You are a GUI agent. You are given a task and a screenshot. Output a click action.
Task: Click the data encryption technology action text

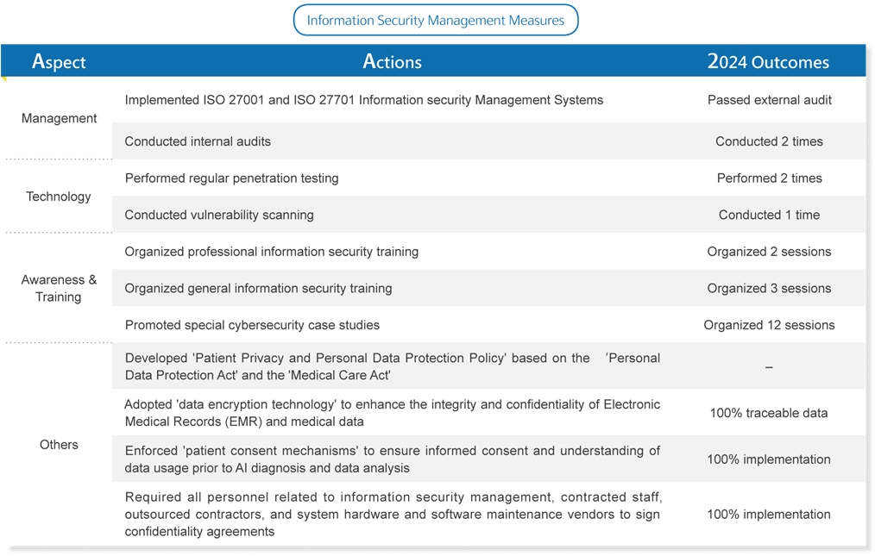point(392,413)
